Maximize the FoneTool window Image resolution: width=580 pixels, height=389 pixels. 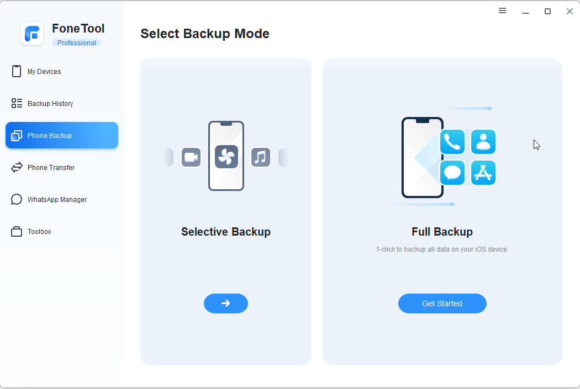(548, 12)
